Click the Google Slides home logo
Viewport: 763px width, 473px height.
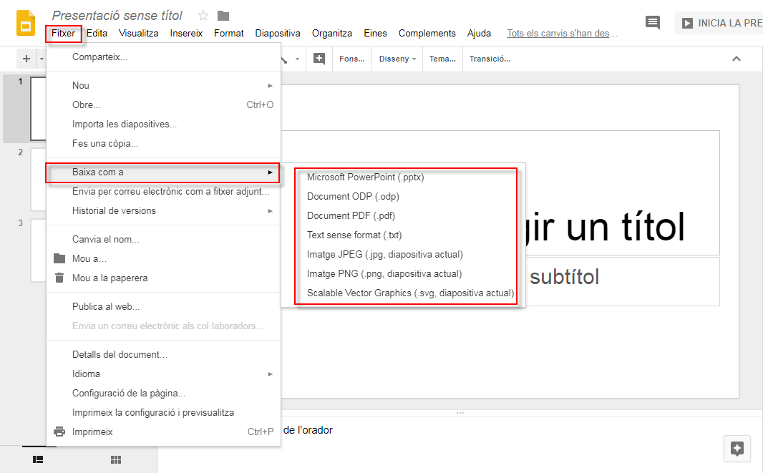coord(26,23)
